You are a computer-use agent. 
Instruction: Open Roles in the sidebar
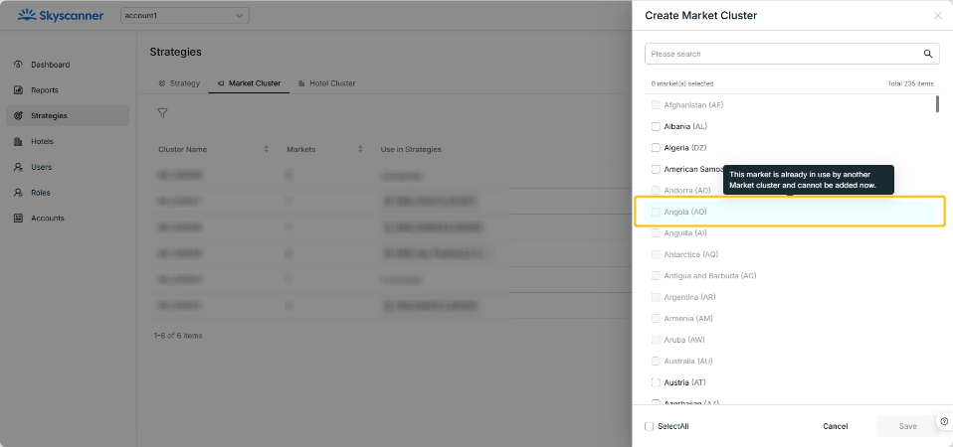[68, 193]
